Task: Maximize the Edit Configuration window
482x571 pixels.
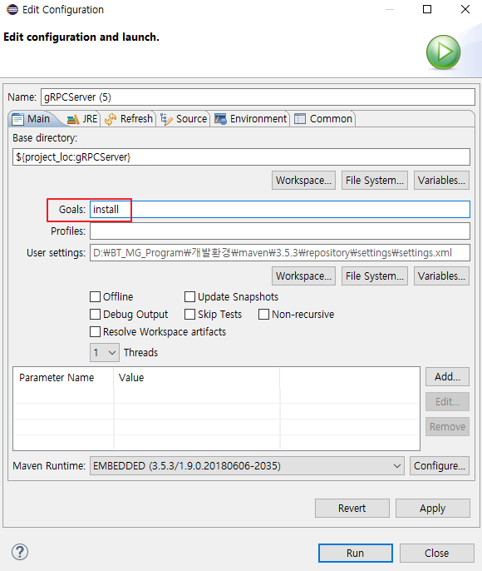Action: click(427, 9)
